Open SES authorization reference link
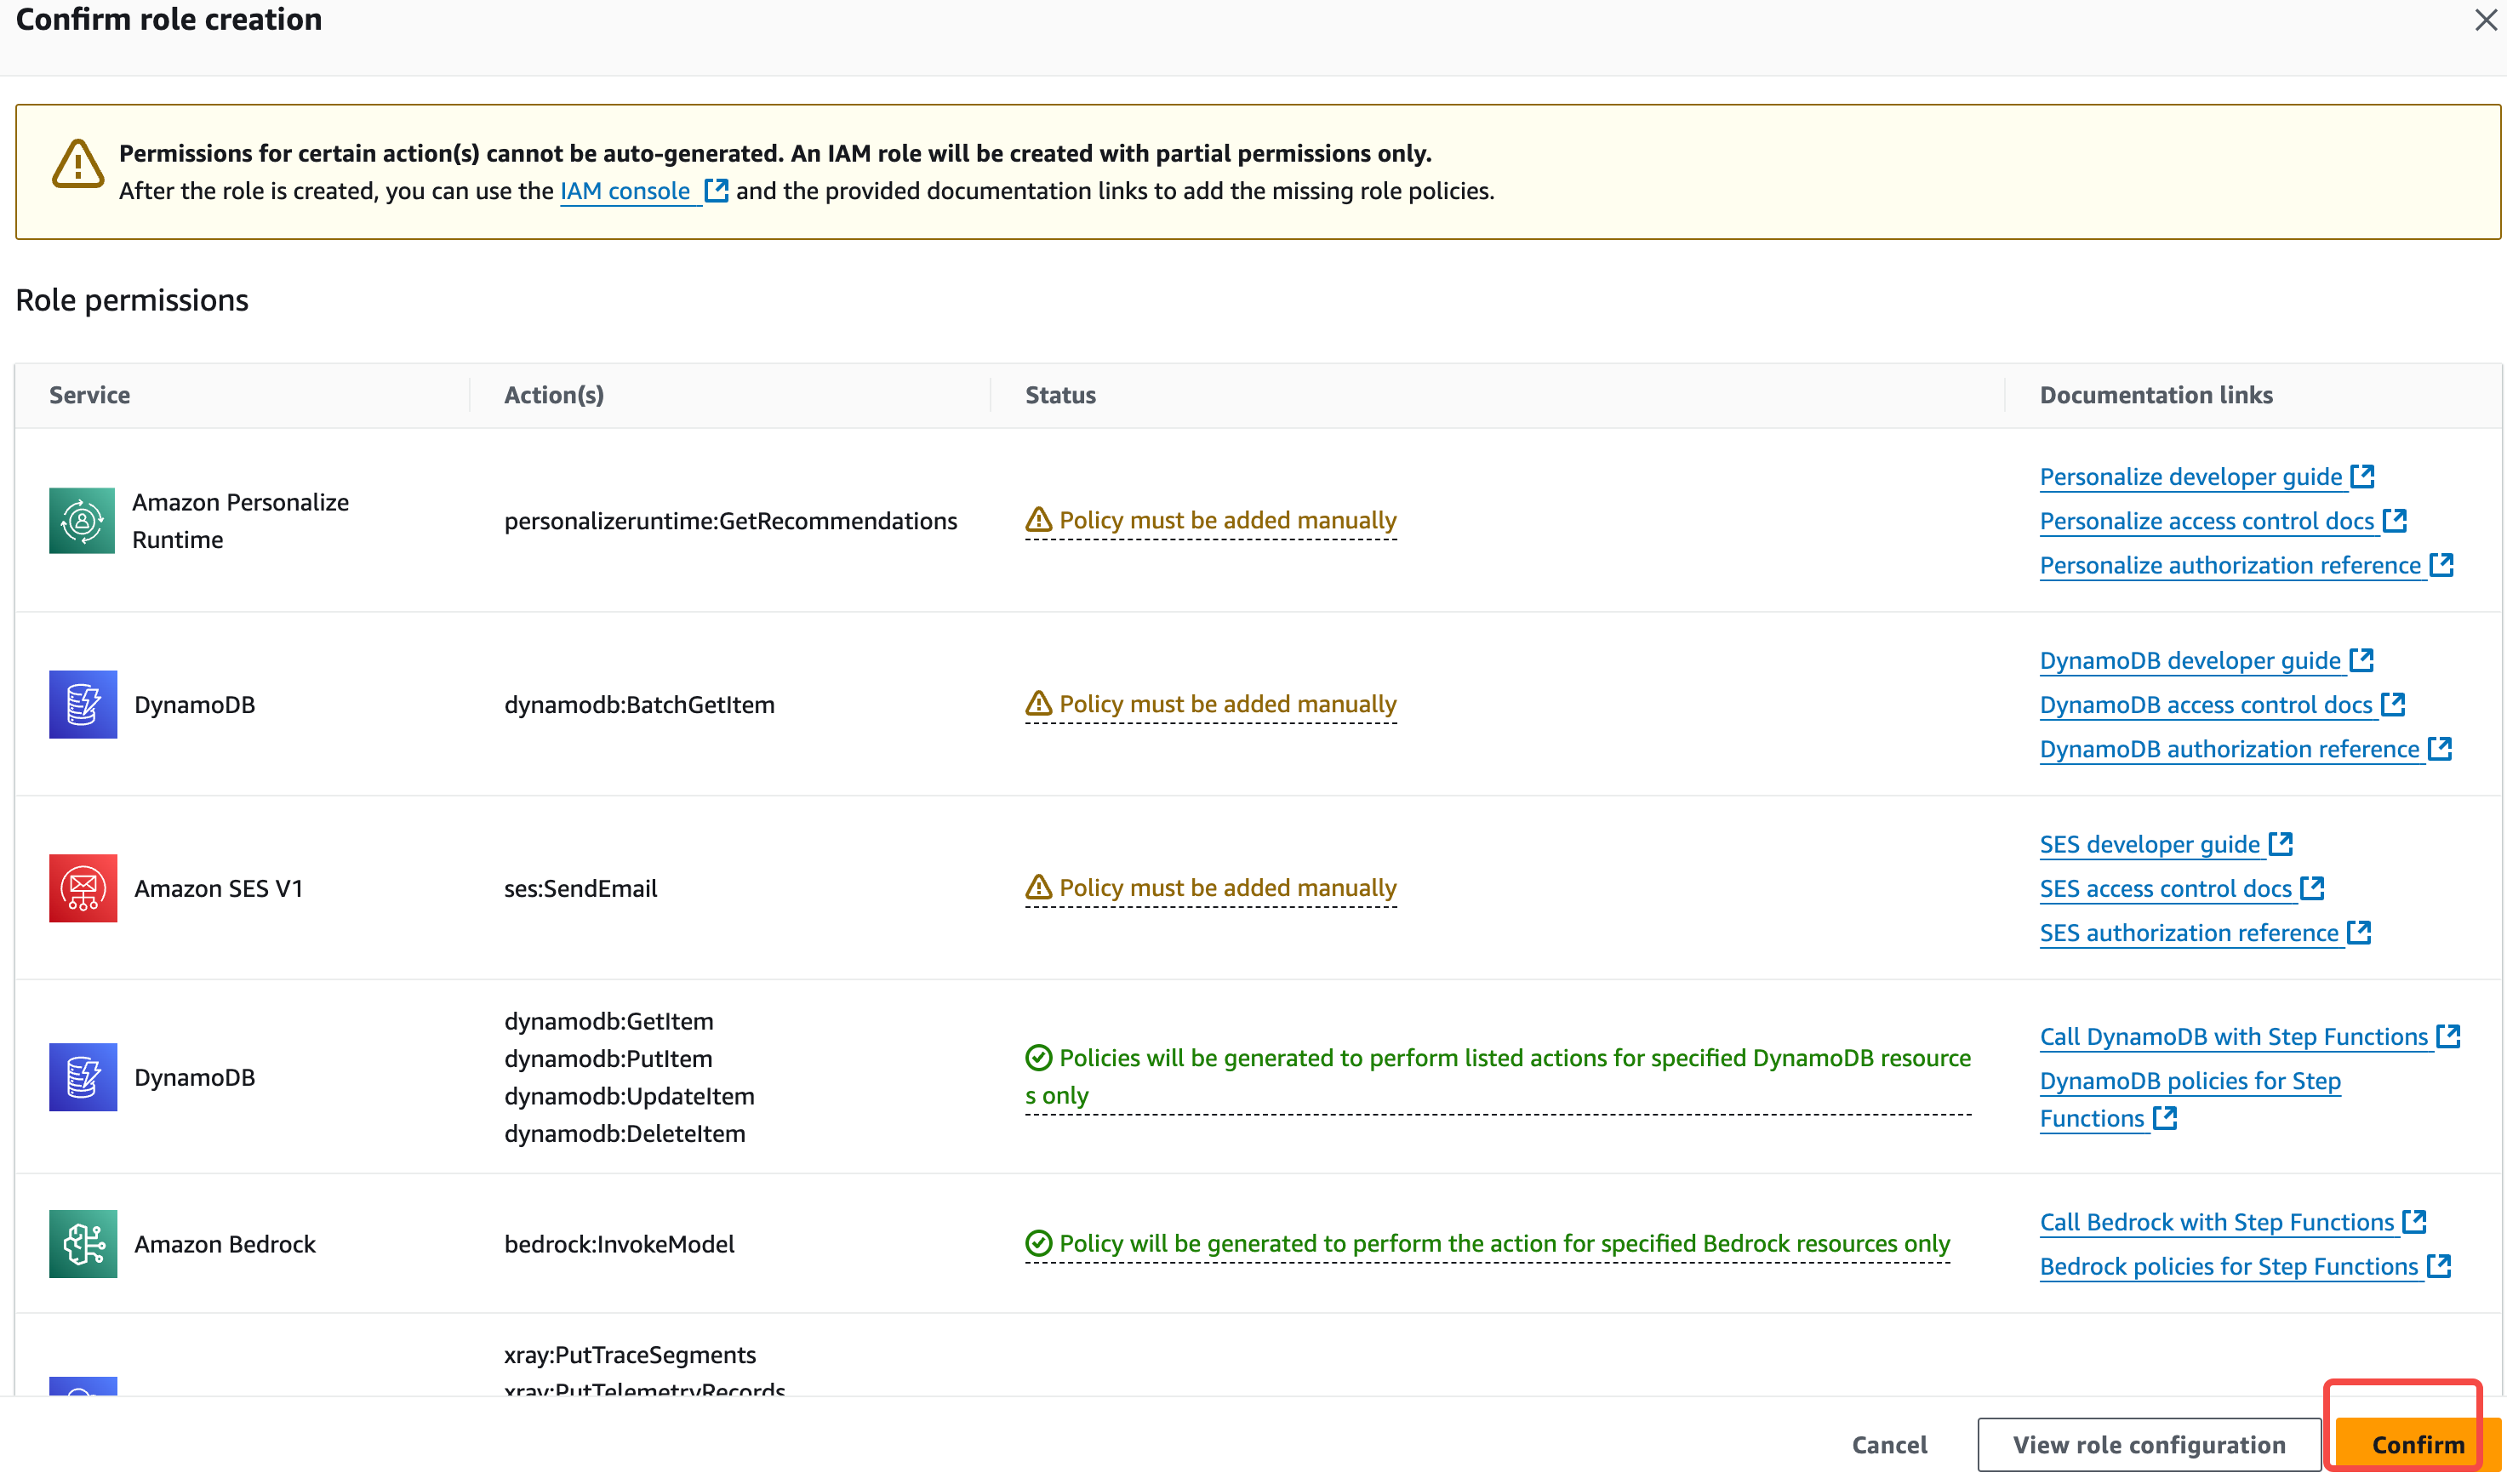The height and width of the screenshot is (1484, 2507). [2189, 934]
